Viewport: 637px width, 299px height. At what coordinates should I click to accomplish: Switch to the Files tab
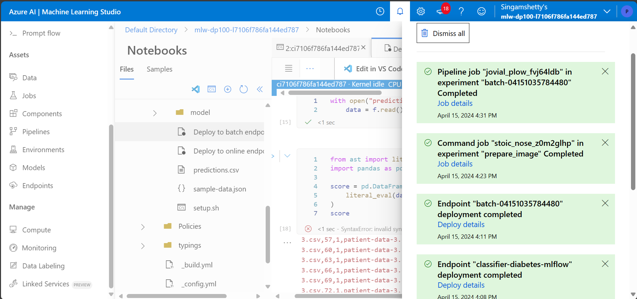127,69
